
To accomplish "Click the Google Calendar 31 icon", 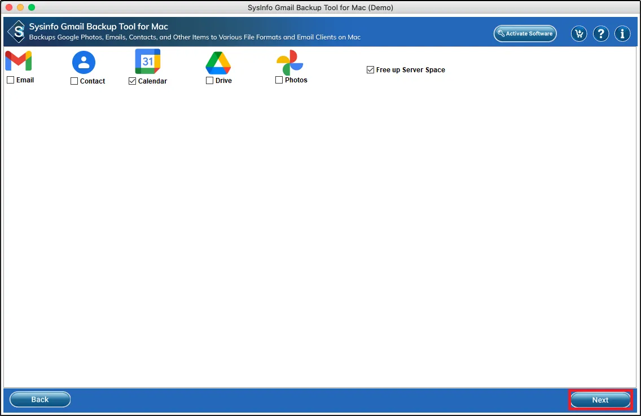I will point(148,62).
